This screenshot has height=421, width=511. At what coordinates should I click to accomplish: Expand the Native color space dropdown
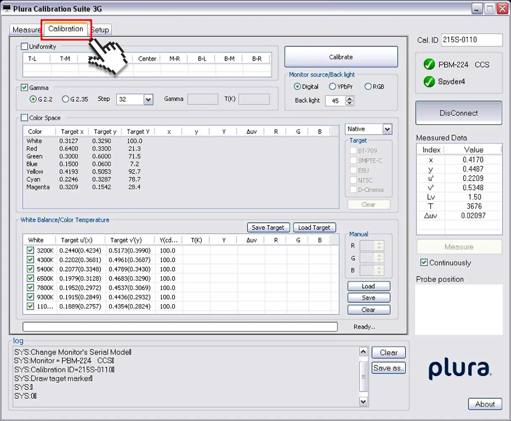tap(387, 129)
